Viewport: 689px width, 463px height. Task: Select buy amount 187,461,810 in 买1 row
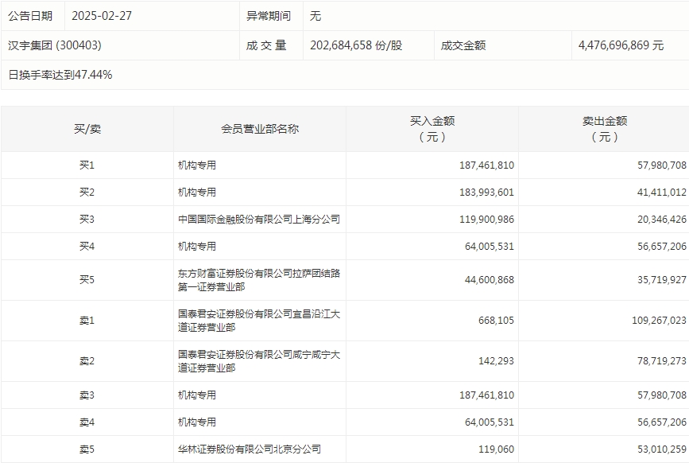[x=486, y=165]
